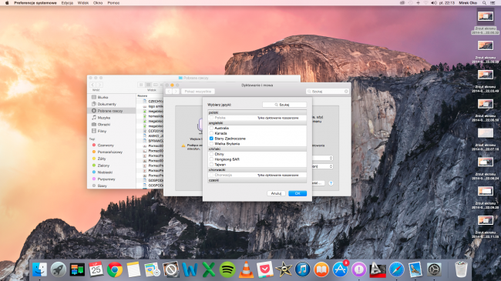Image resolution: width=501 pixels, height=281 pixels.
Task: Confirm language selection with OK
Action: (298, 193)
